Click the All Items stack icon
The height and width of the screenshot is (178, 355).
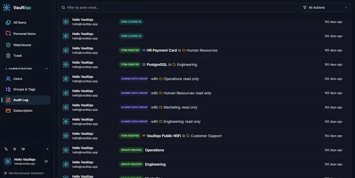(x=8, y=23)
